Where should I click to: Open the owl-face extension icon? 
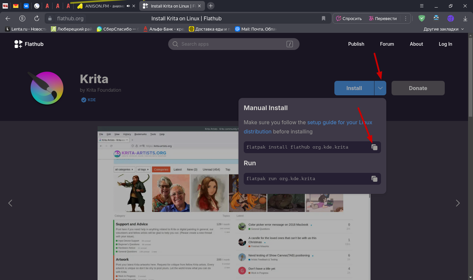(436, 18)
